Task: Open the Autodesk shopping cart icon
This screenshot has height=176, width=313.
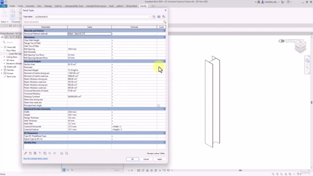Action: click(283, 2)
